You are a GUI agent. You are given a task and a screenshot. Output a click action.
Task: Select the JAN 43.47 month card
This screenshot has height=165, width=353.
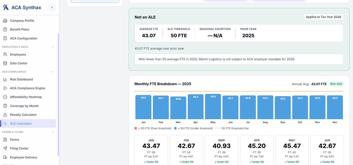point(151,150)
